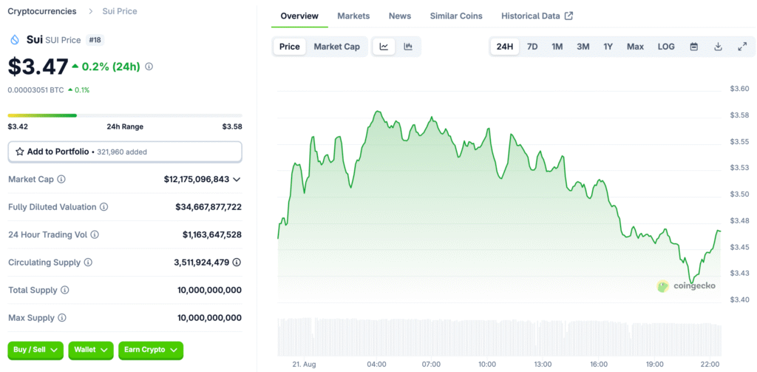
Task: Click the $12,175,096,843 market cap value
Action: click(197, 179)
